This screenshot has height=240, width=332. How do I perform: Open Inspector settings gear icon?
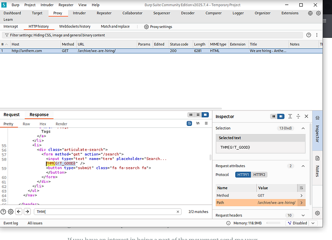point(317,213)
